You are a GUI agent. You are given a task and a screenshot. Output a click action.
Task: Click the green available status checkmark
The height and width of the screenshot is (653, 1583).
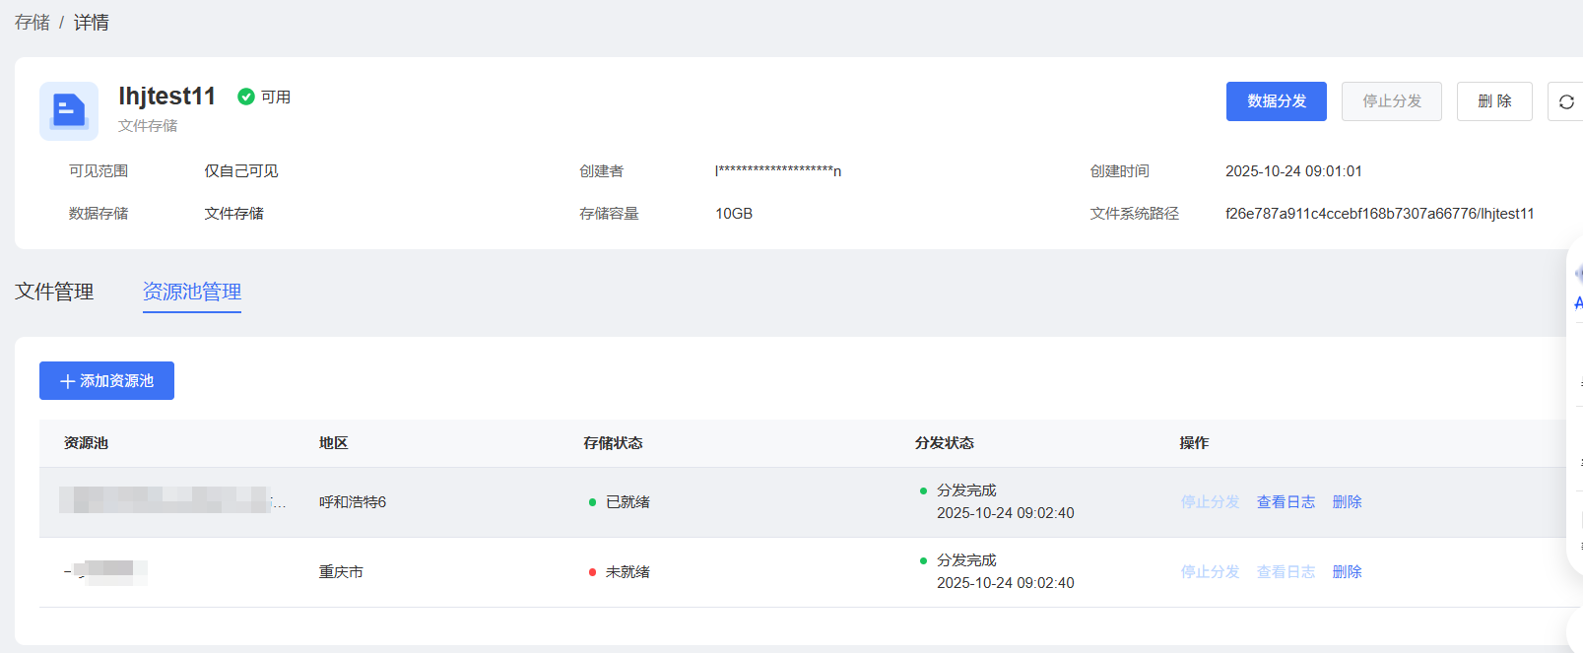pos(246,97)
